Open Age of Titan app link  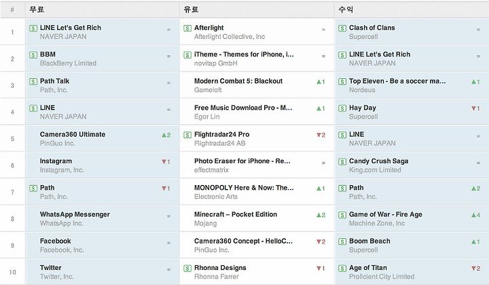pyautogui.click(x=368, y=268)
